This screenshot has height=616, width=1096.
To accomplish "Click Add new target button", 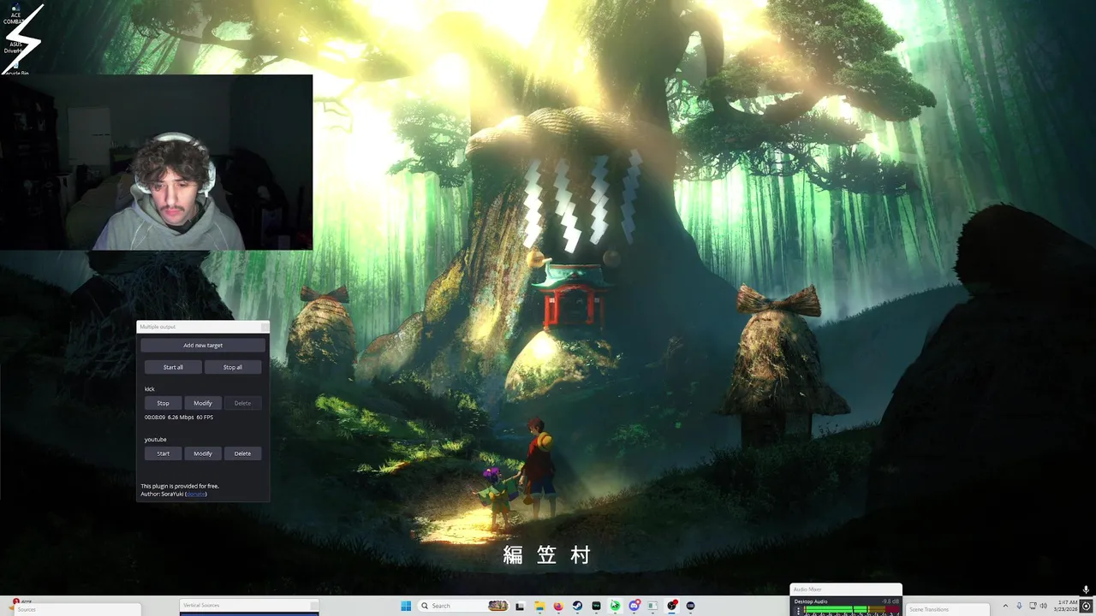I will coord(203,345).
